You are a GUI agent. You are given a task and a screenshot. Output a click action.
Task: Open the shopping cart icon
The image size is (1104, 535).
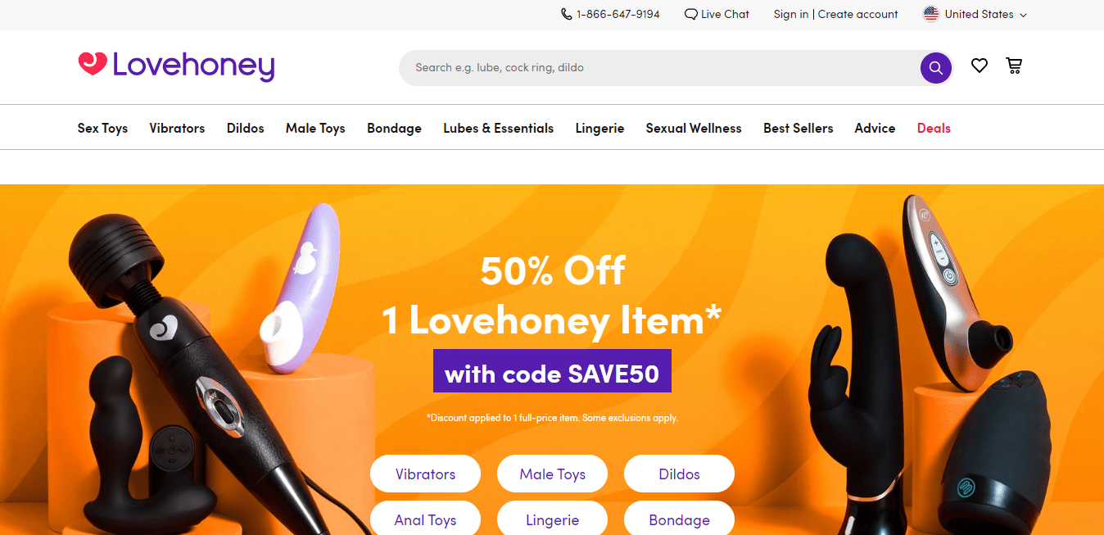[x=1014, y=66]
